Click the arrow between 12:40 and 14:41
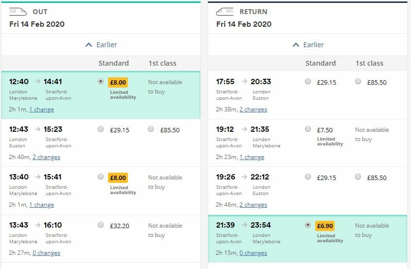 [38, 81]
